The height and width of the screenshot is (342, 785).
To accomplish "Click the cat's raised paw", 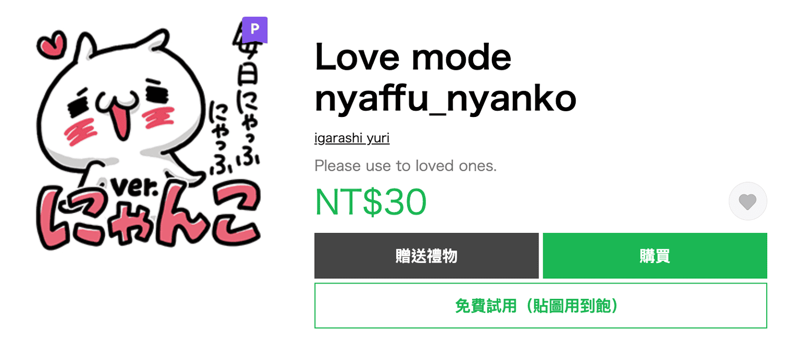I will (x=184, y=168).
